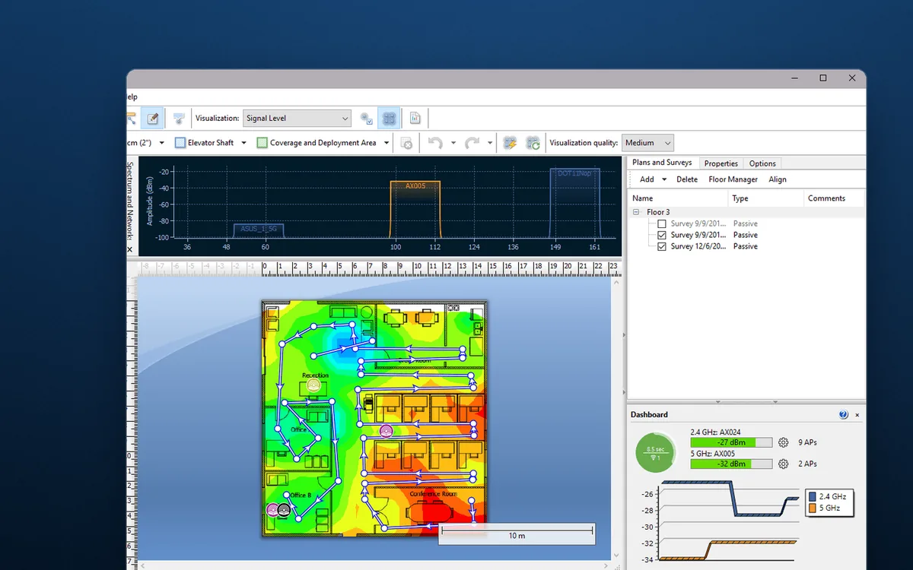The height and width of the screenshot is (570, 913).
Task: Switch to the Properties tab
Action: coord(721,163)
